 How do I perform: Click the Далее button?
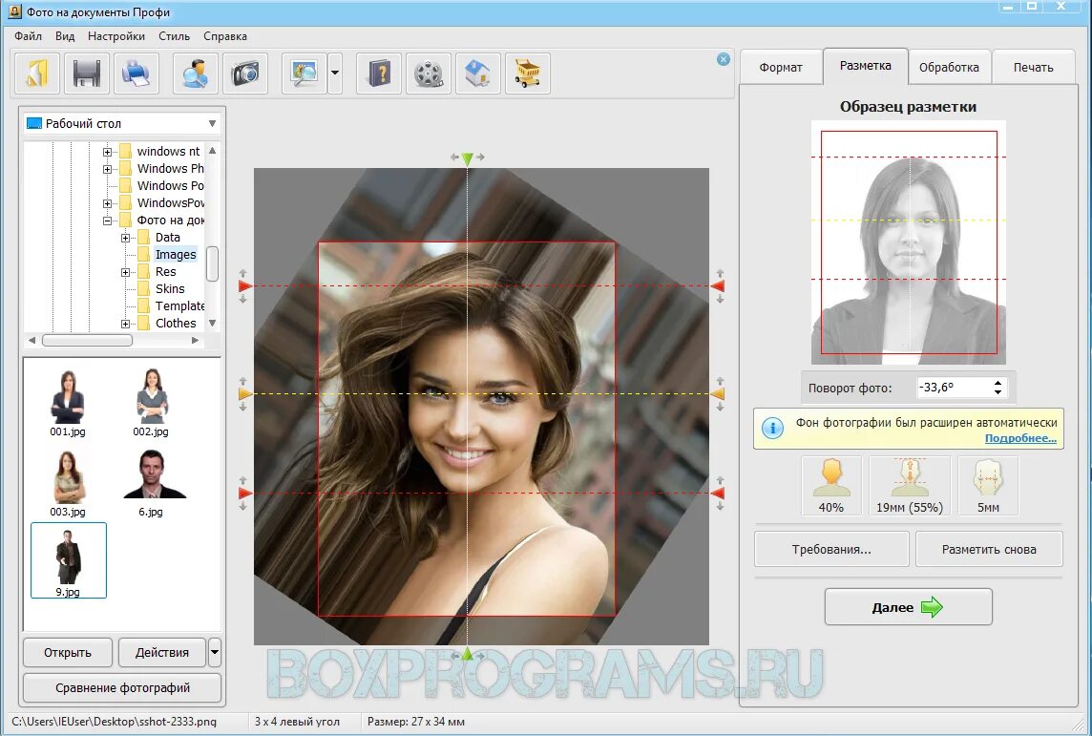pos(908,607)
